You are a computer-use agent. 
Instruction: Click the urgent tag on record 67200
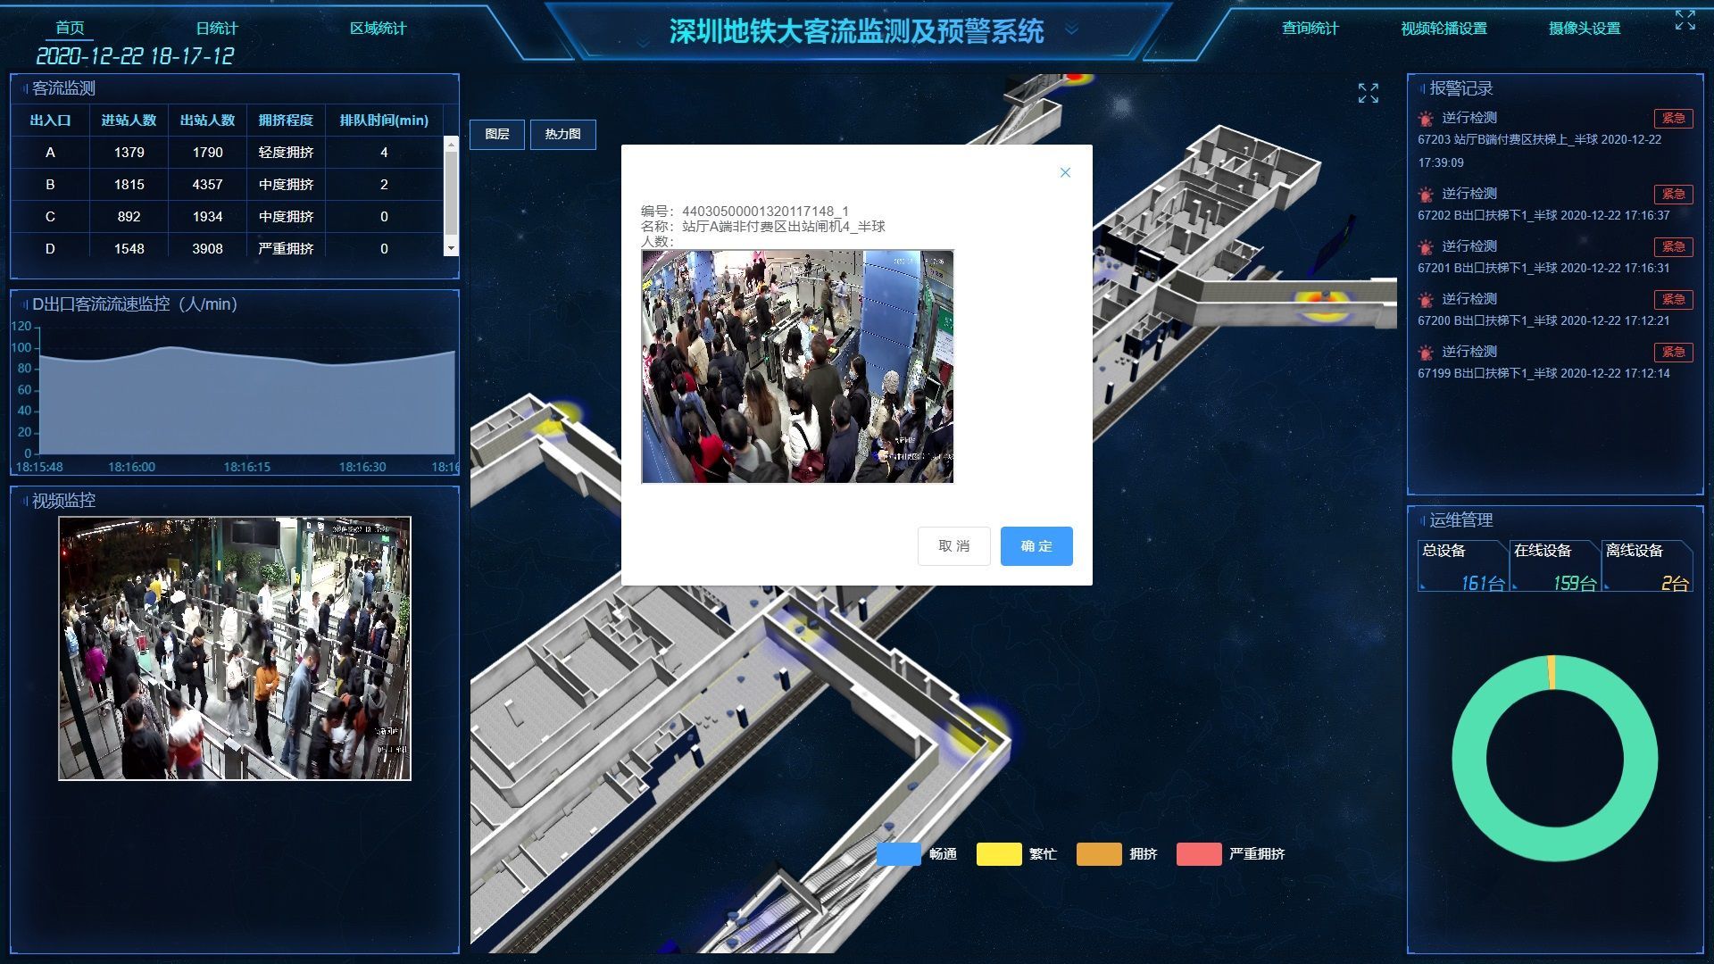[x=1673, y=300]
